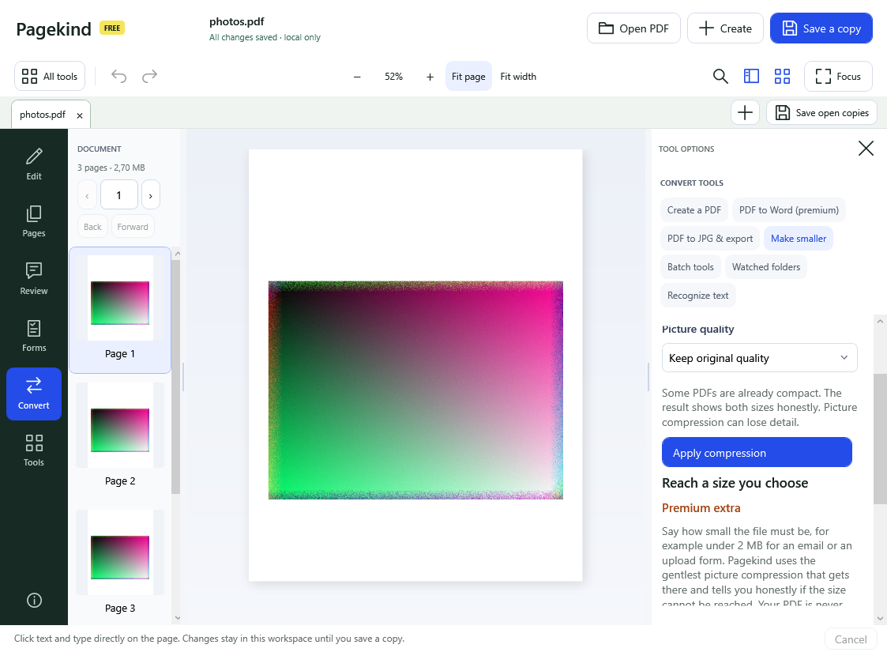Select the Recognize text chip
The width and height of the screenshot is (887, 652).
pos(697,296)
